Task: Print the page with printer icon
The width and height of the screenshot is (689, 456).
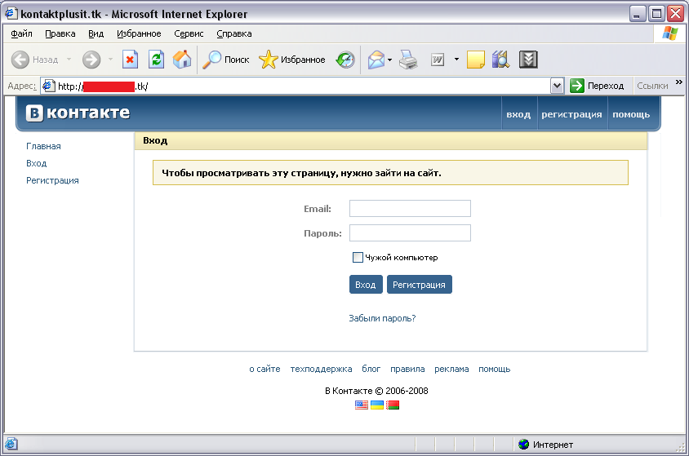Action: [408, 60]
